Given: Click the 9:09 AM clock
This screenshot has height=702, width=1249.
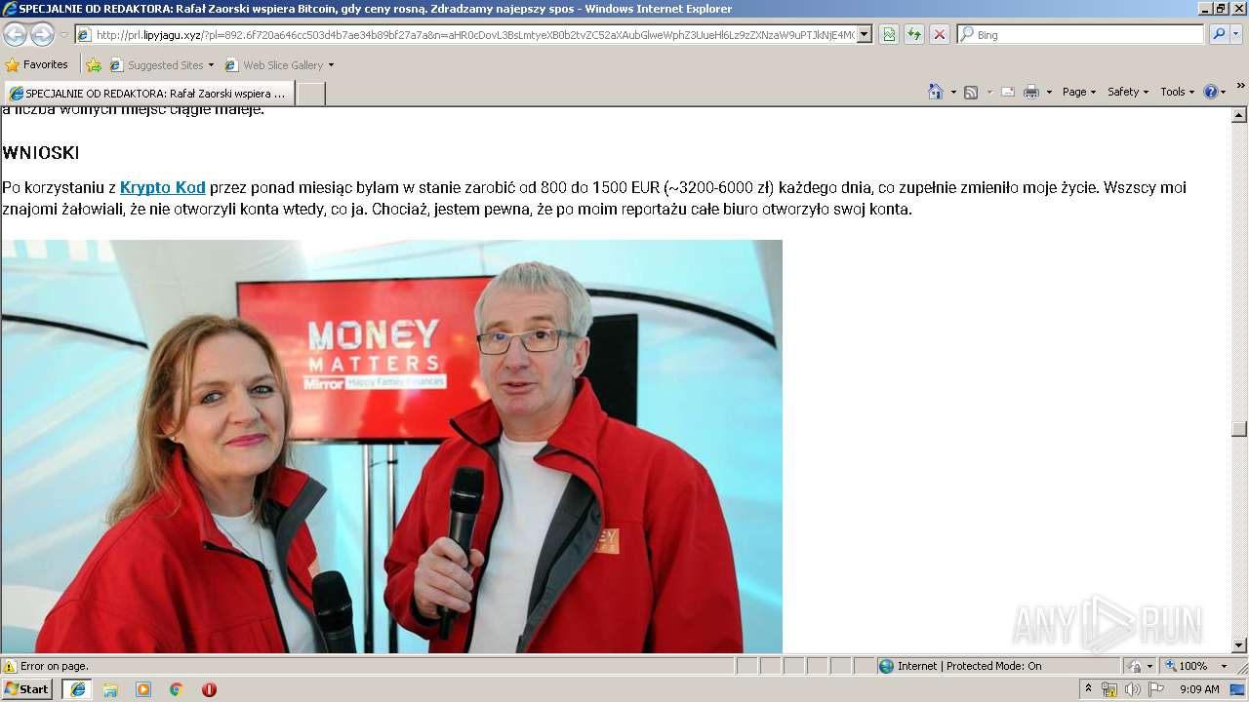Looking at the screenshot, I should point(1199,689).
